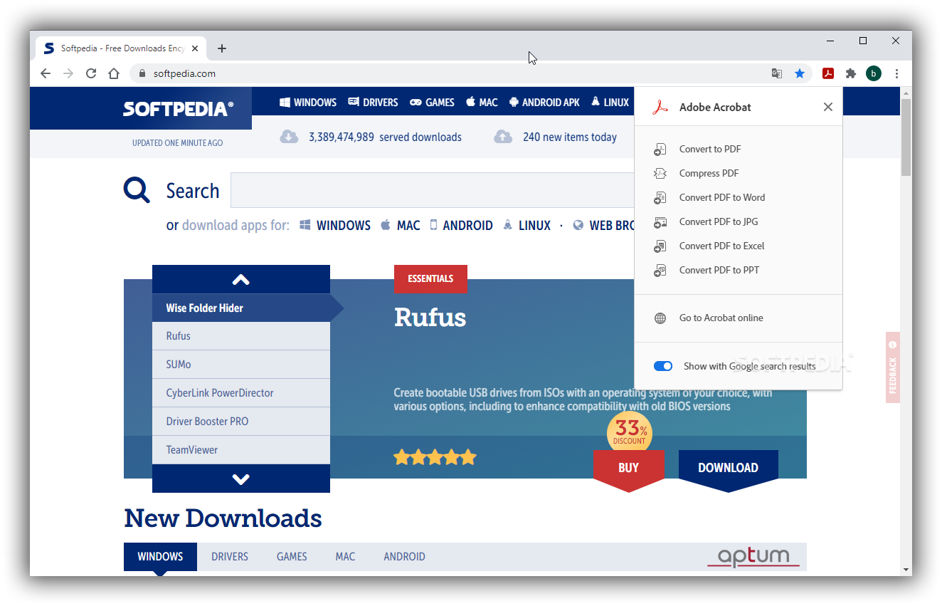Switch to GAMES tab under New Downloads
Viewport: 942px width, 606px height.
[292, 557]
